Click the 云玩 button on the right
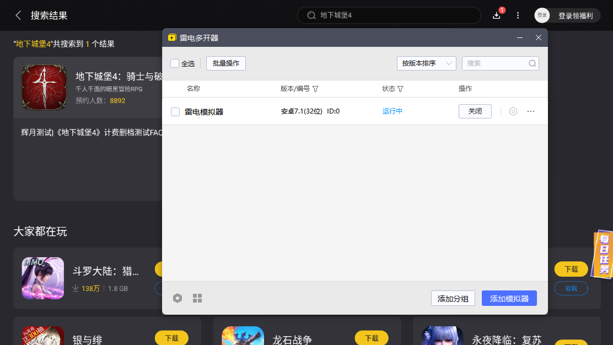The image size is (613, 345). pyautogui.click(x=571, y=288)
